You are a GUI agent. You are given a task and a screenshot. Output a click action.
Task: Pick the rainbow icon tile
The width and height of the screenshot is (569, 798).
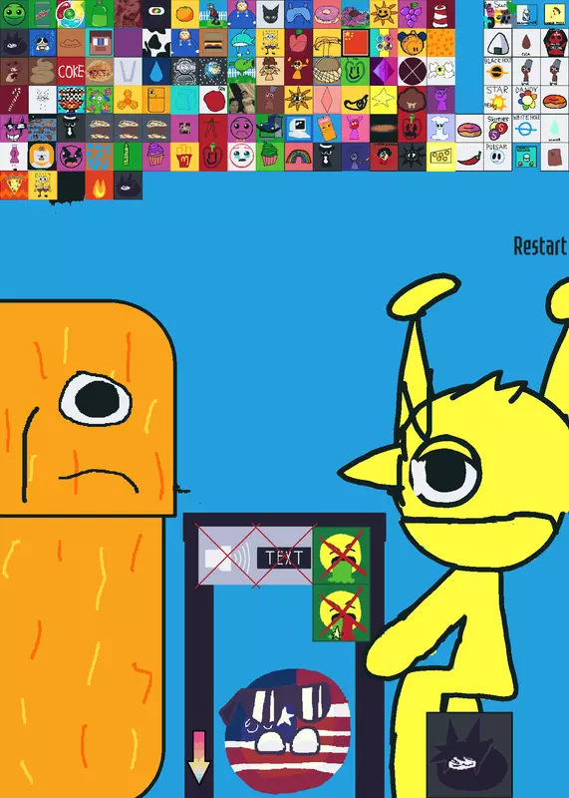299,157
